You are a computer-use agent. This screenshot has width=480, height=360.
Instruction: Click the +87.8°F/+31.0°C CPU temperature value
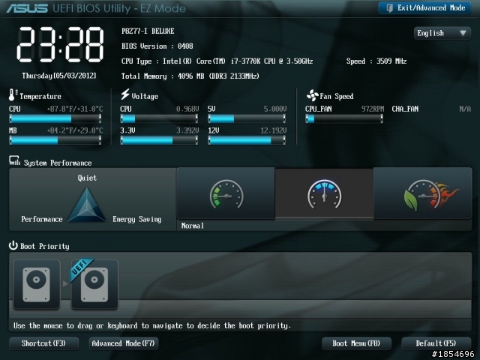click(75, 109)
